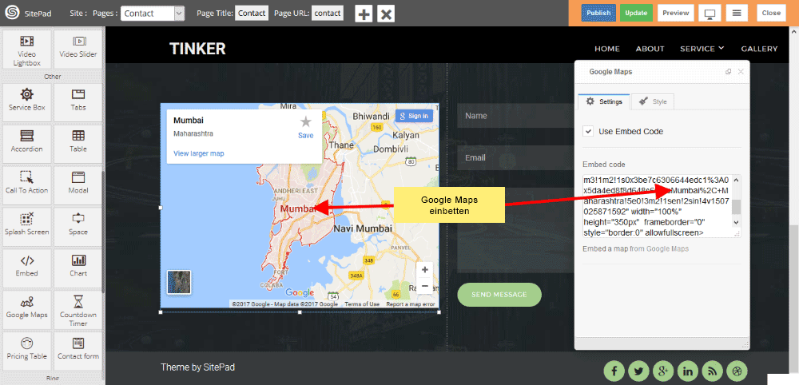Viewport: 799px width, 385px height.
Task: Pick the Modal widget
Action: pos(78,185)
